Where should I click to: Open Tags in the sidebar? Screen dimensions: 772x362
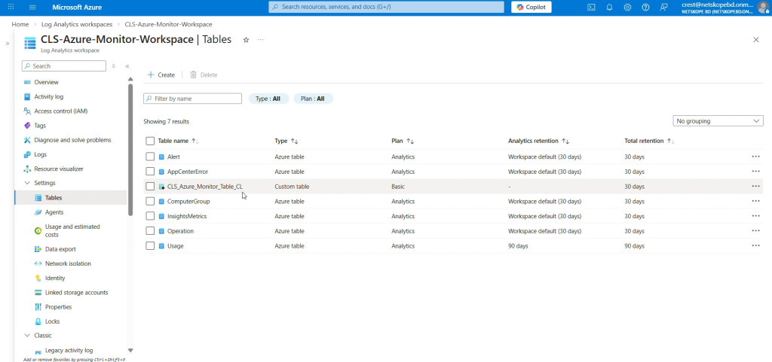click(40, 126)
